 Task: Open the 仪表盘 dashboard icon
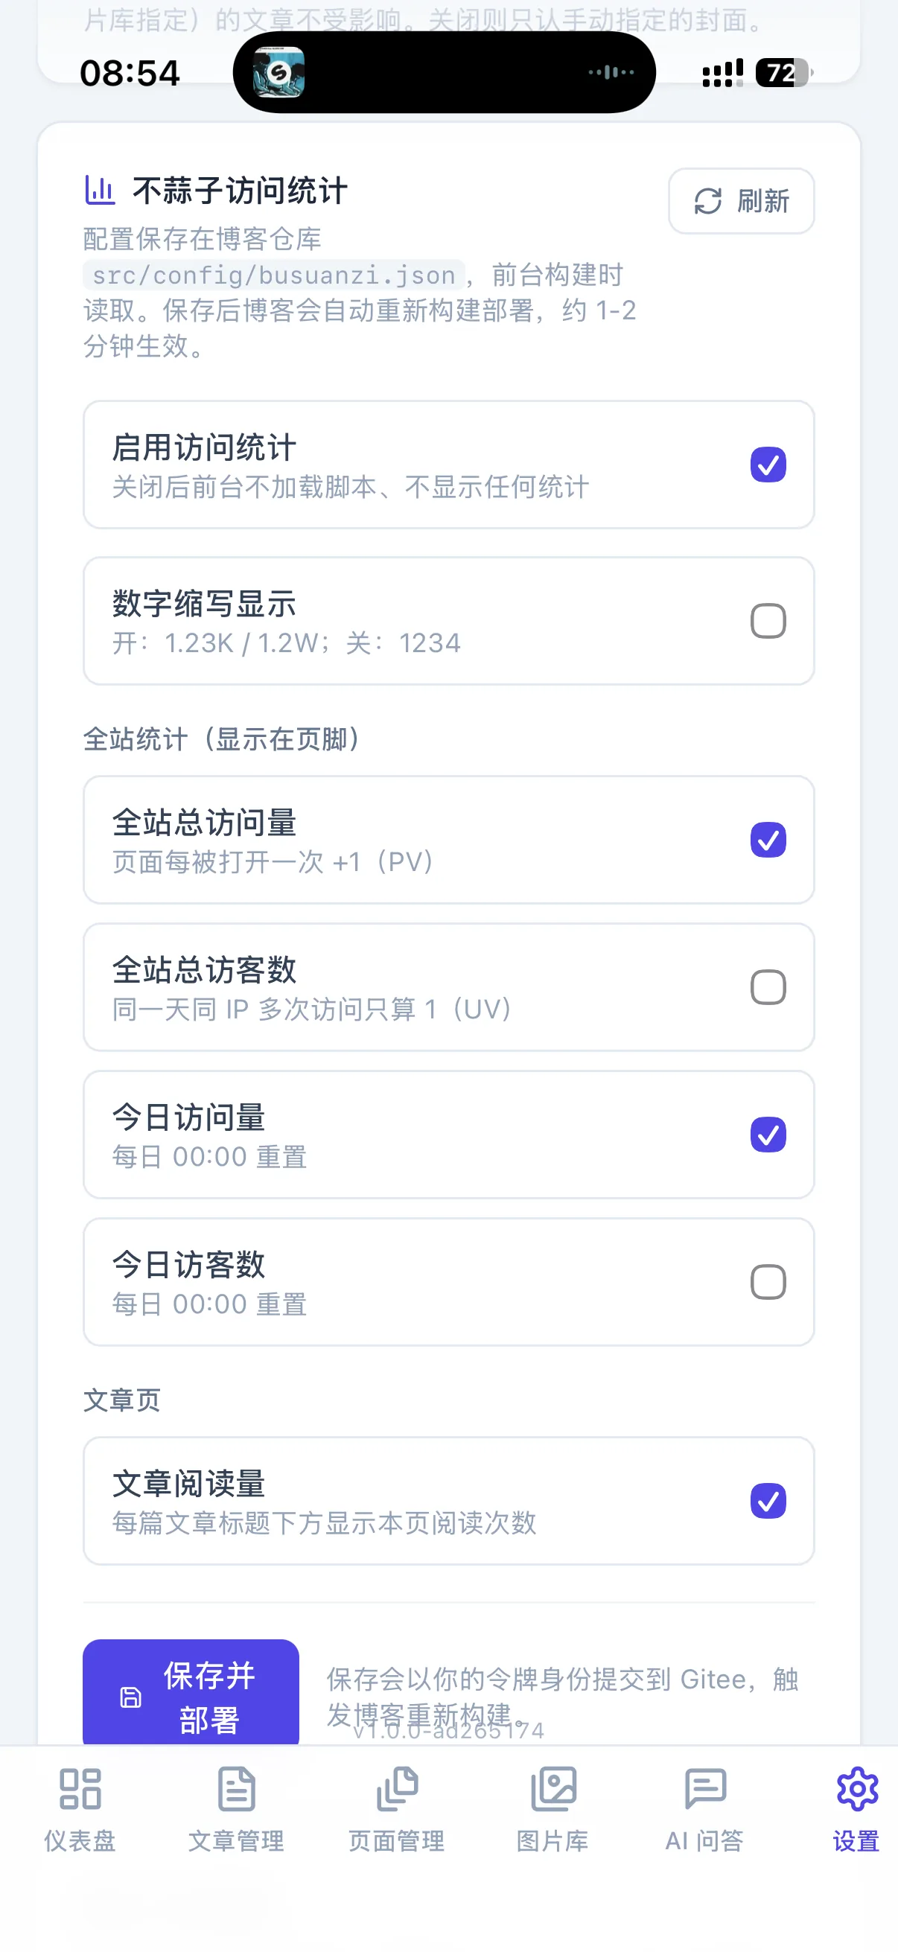point(80,1789)
